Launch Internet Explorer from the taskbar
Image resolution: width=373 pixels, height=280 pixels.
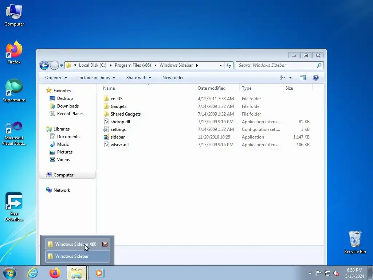[32, 273]
